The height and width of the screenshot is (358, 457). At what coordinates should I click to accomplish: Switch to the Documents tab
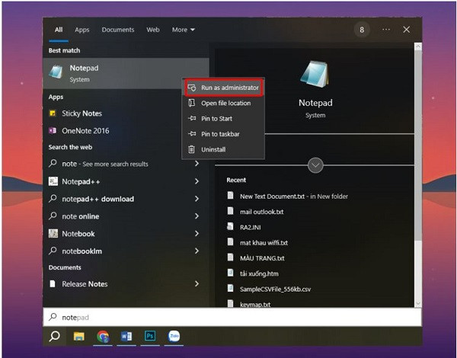[118, 30]
